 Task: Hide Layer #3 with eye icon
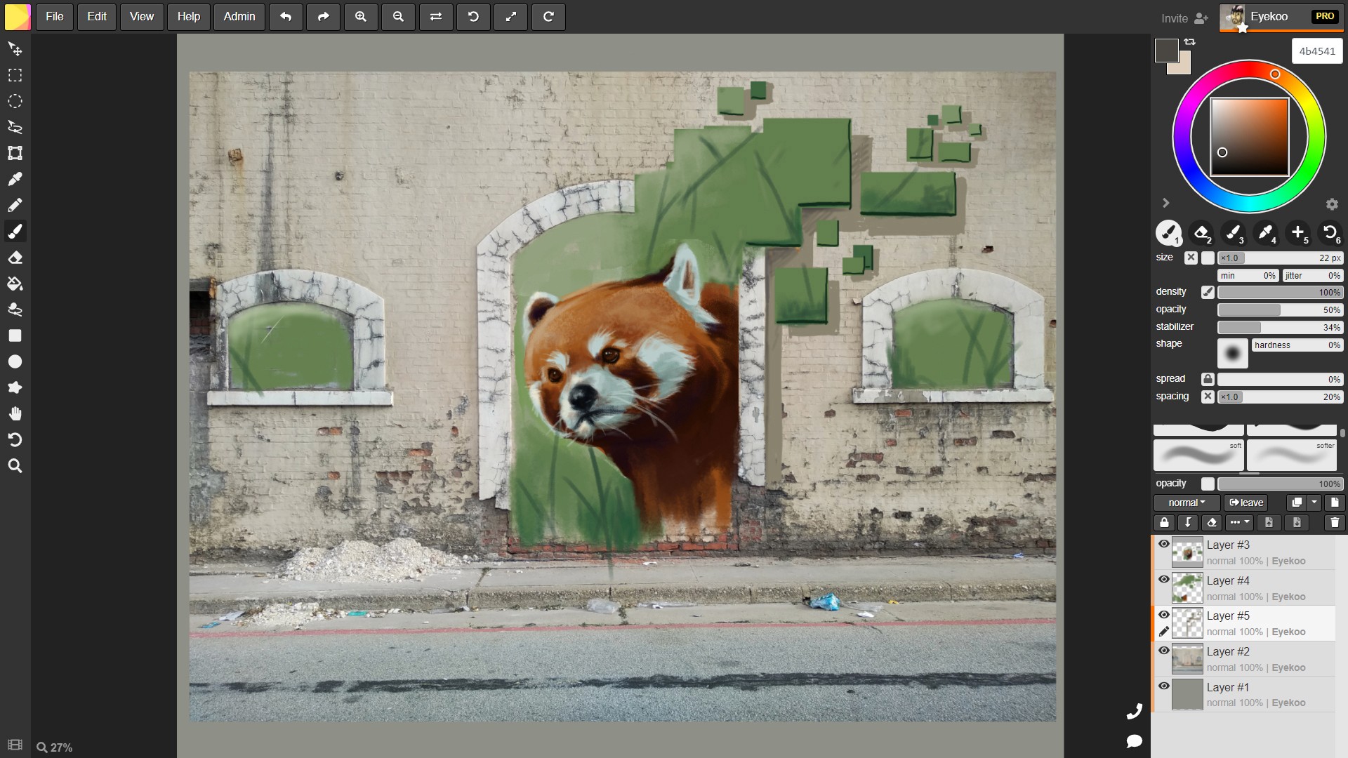1163,544
